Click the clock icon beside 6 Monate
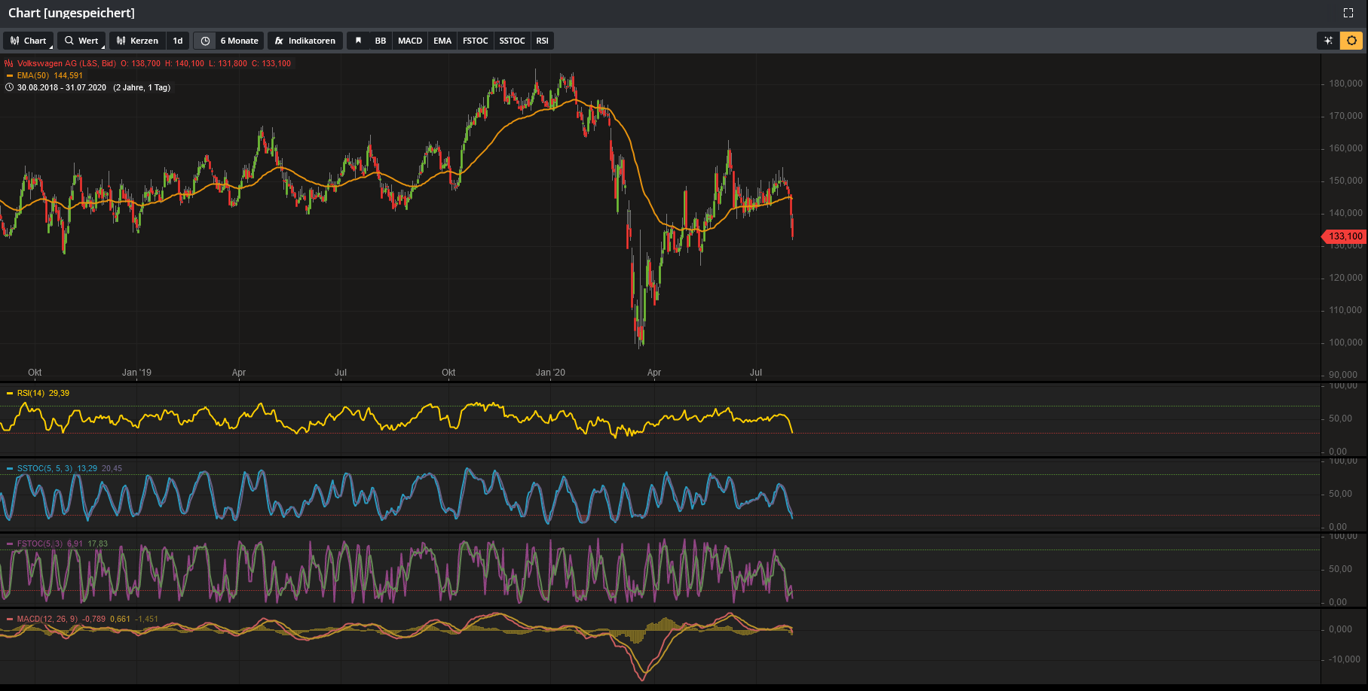 205,41
